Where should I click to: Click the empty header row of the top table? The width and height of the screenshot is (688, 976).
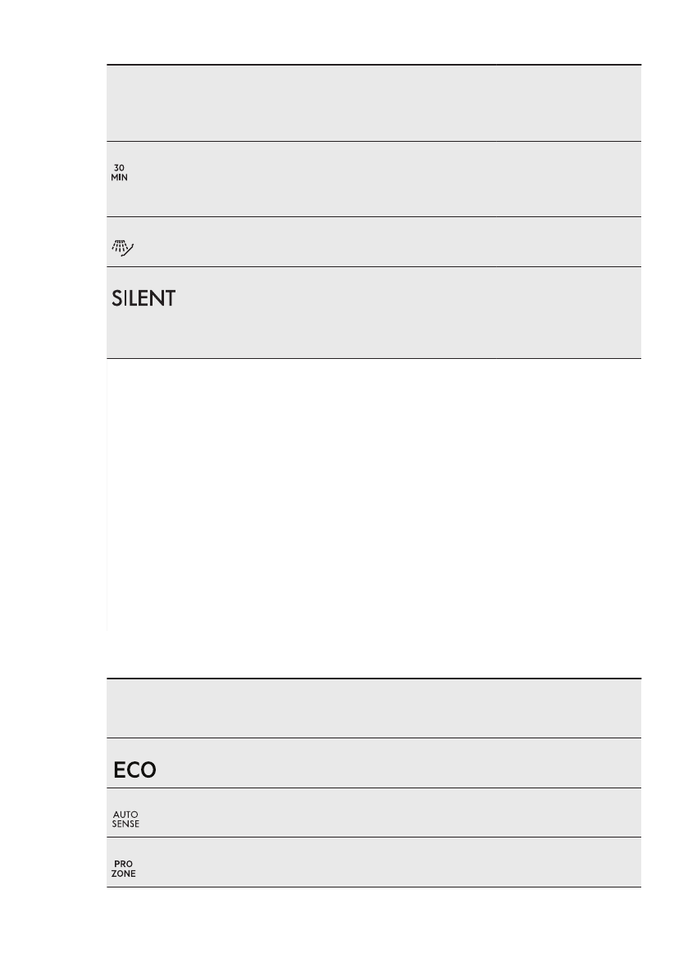[374, 102]
